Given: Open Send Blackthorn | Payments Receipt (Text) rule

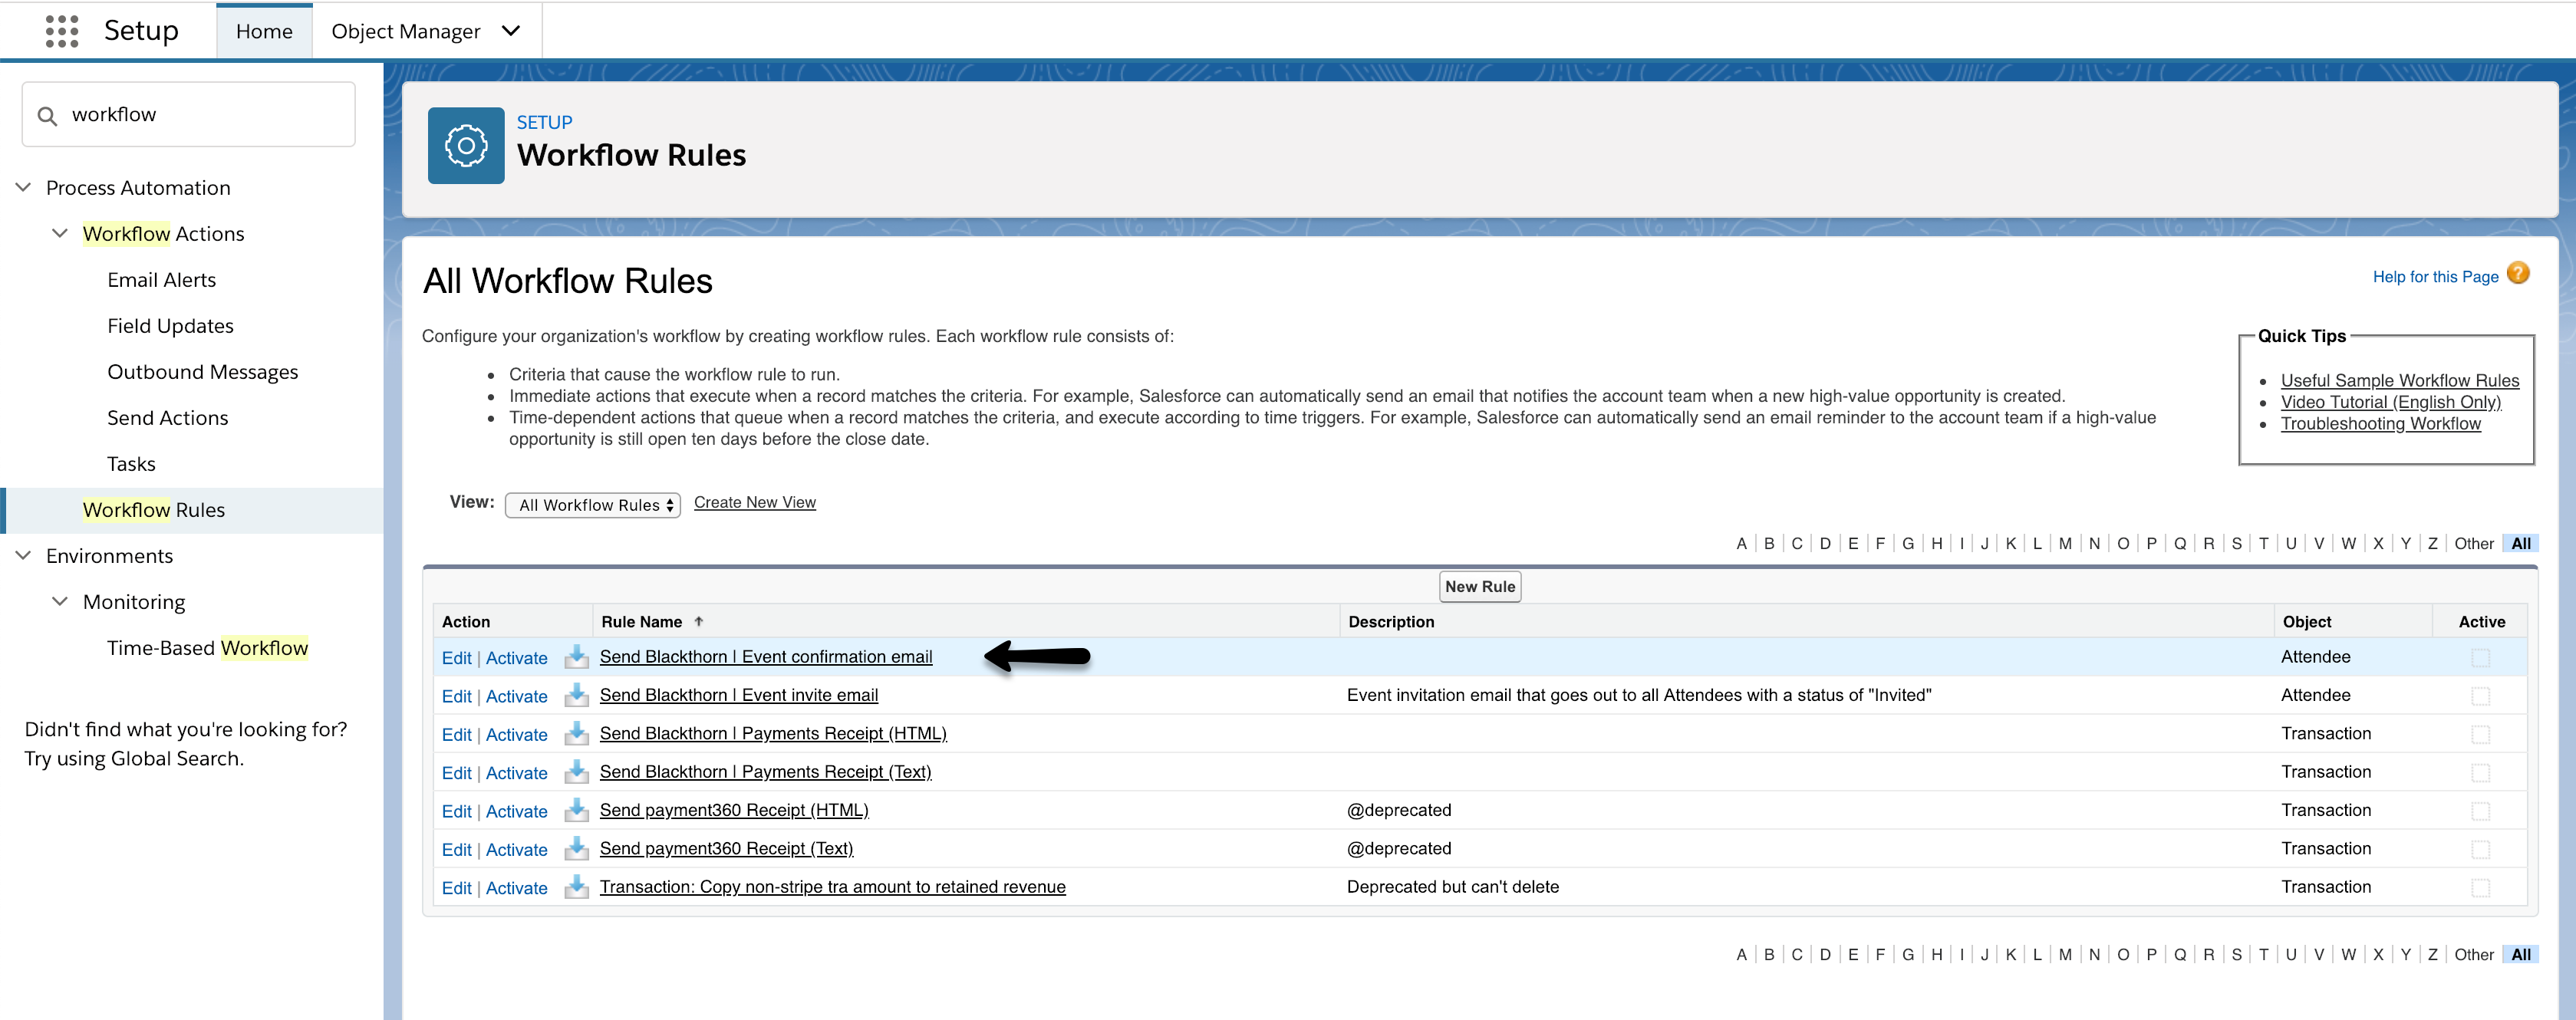Looking at the screenshot, I should click(765, 772).
